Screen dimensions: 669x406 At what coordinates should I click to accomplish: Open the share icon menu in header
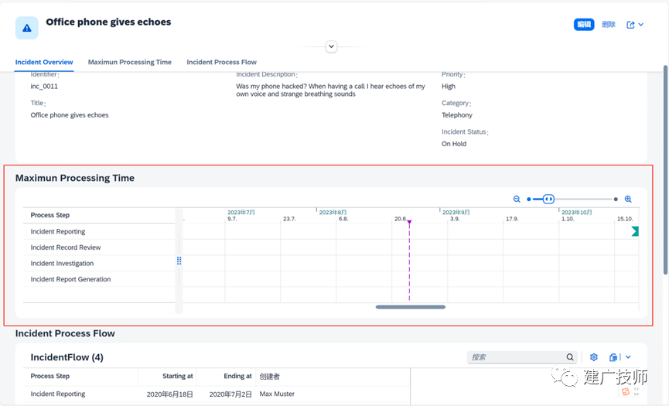[x=630, y=25]
